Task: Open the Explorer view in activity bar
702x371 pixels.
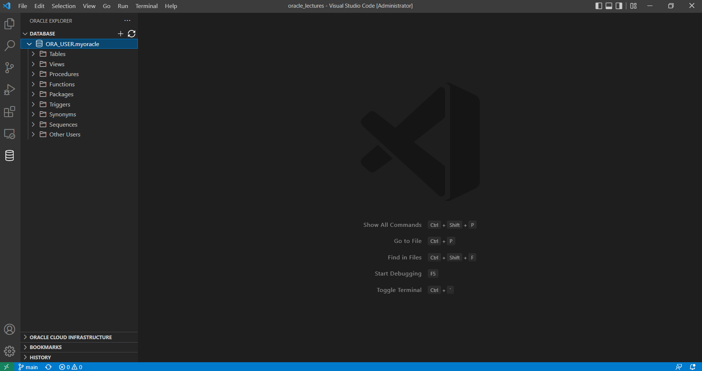Action: coord(10,24)
